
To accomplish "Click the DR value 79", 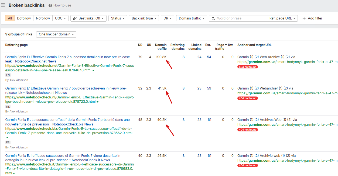I will point(140,57).
